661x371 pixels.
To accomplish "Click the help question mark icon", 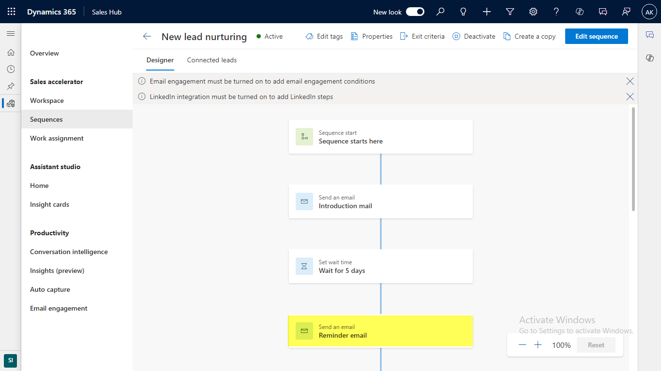I will pos(556,12).
